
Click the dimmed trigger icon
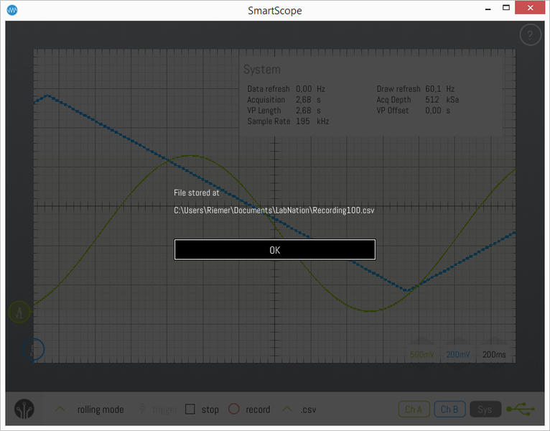[x=142, y=409]
